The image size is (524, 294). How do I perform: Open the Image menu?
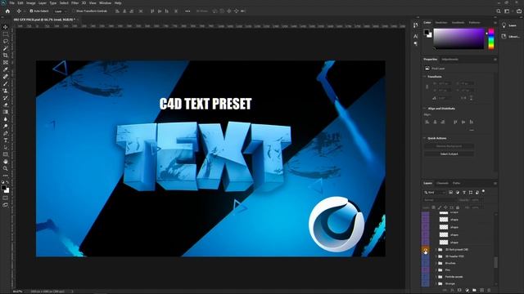[31, 3]
